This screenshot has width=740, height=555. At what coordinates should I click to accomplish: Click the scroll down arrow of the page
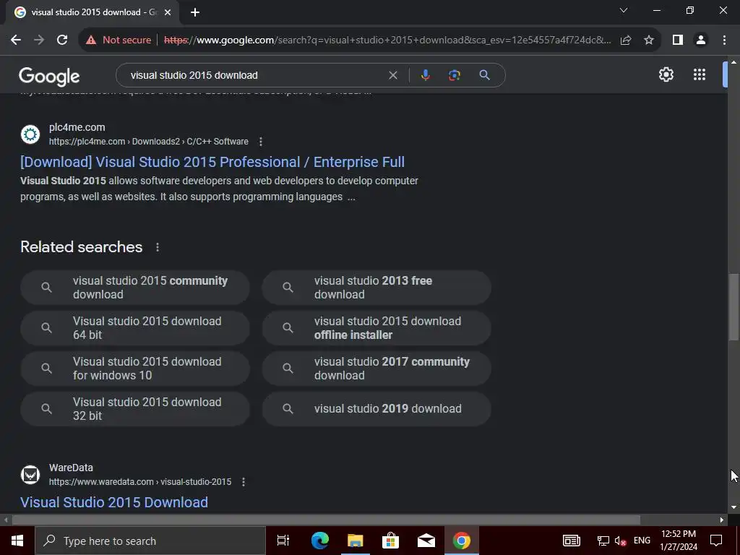point(733,508)
